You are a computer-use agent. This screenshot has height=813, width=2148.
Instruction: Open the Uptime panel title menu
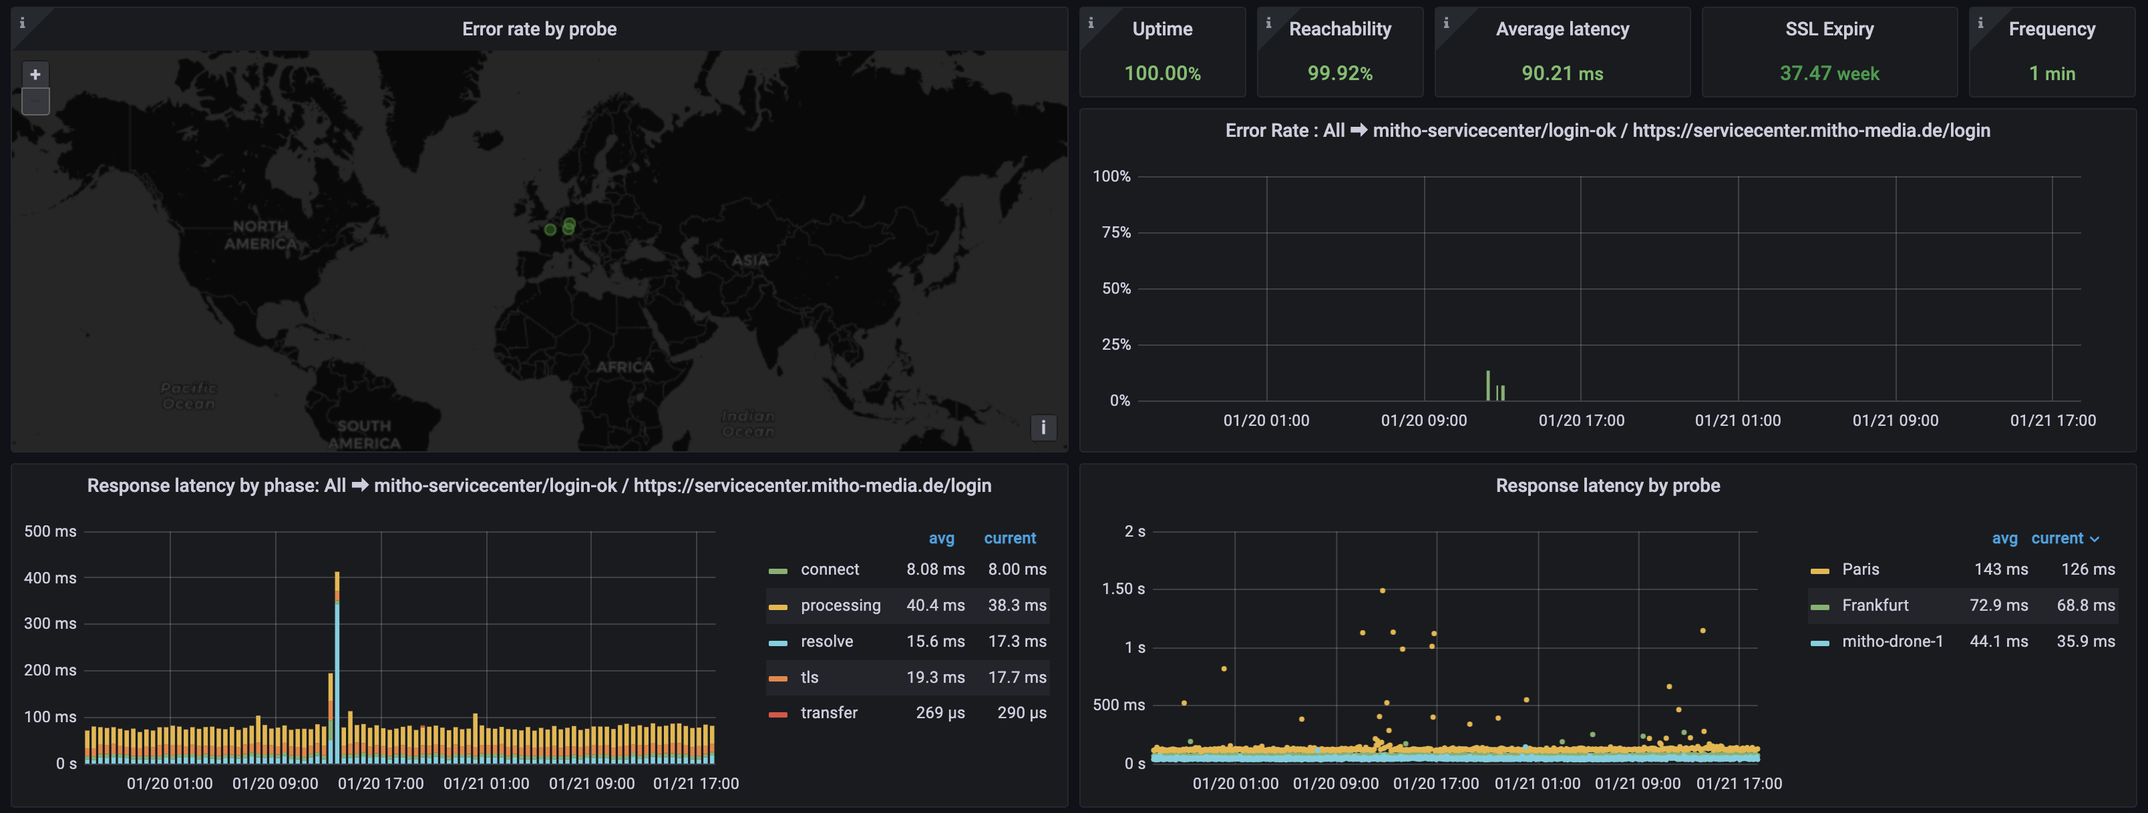1162,29
